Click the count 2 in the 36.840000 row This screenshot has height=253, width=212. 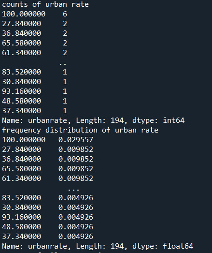[x=65, y=33]
